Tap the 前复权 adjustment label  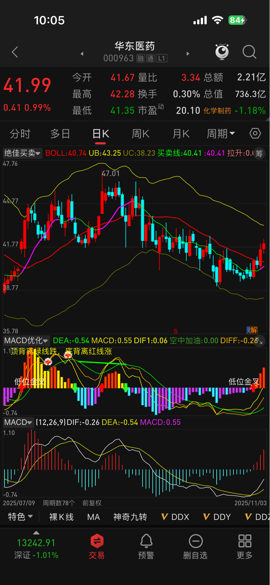point(92,503)
